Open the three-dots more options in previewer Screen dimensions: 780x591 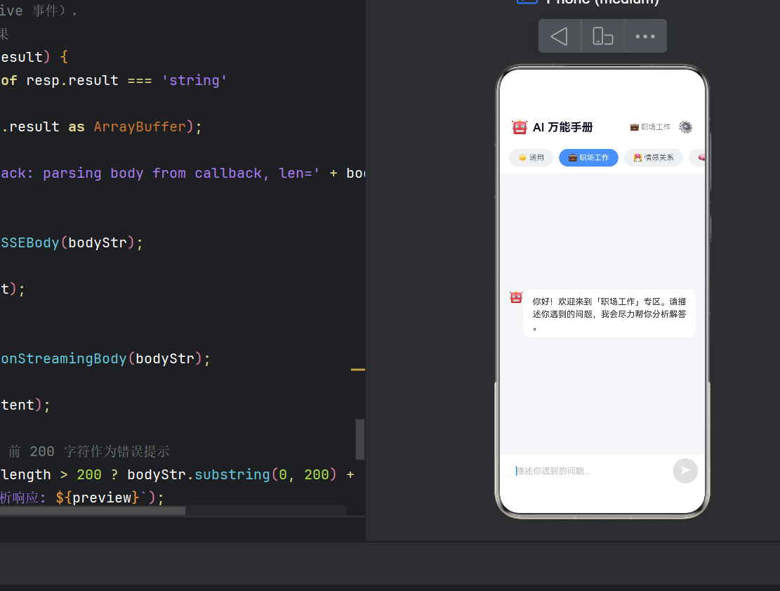645,36
